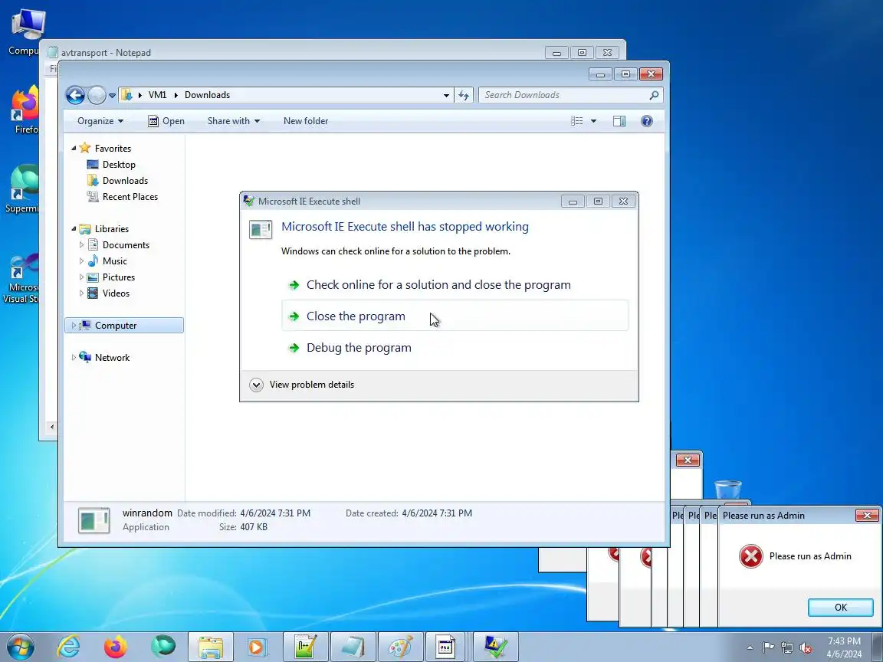Select Music in Libraries
Screen dimensions: 883x662
coord(115,261)
